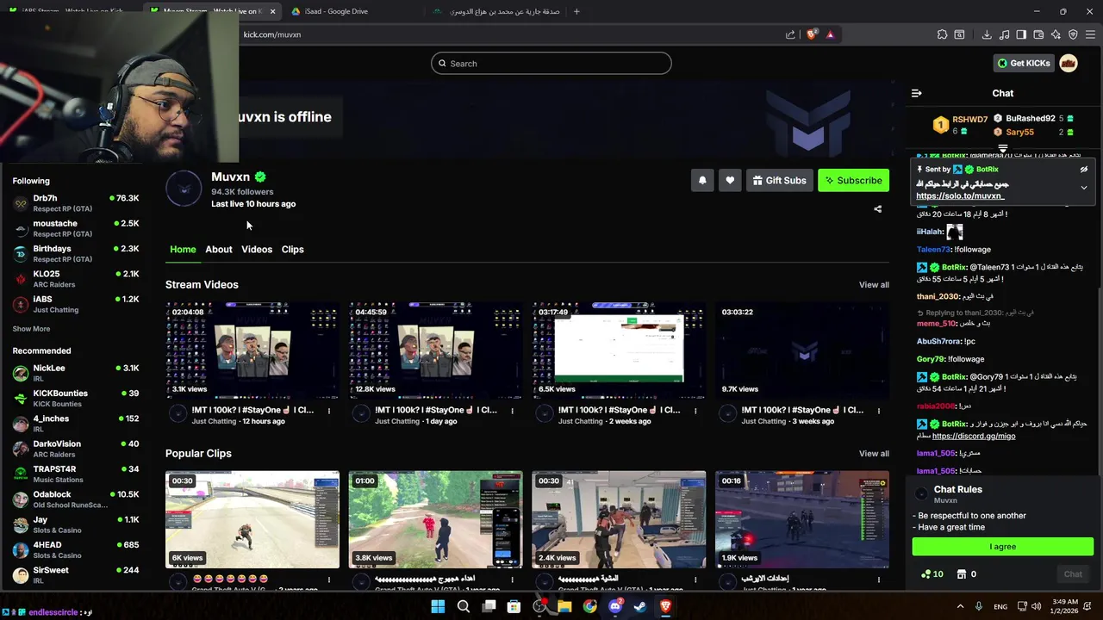Open Drb7h channel in Following list
This screenshot has width=1103, height=620.
tap(76, 203)
